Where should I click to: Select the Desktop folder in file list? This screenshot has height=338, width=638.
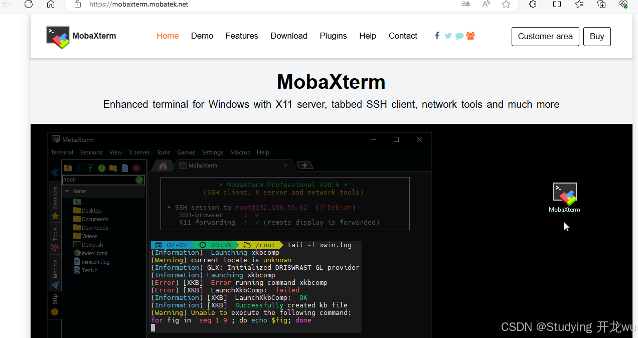tap(87, 211)
